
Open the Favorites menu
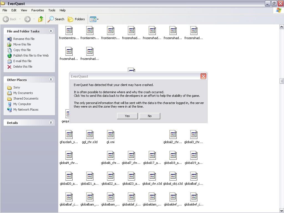(x=38, y=10)
